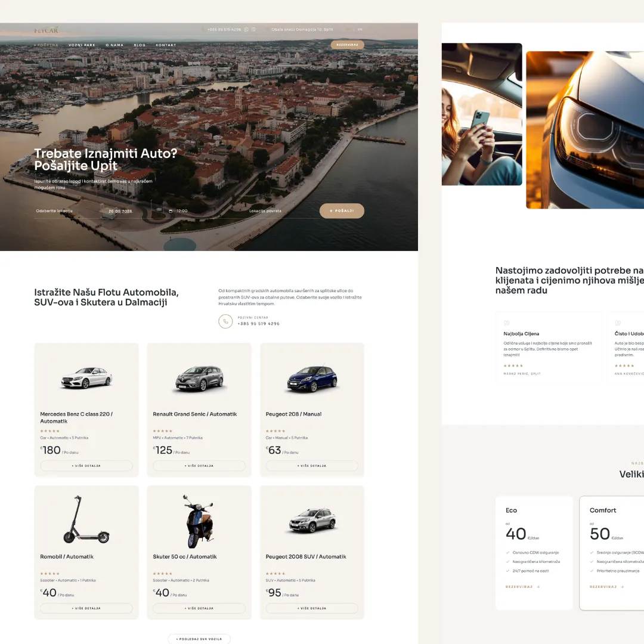This screenshot has width=644, height=644.
Task: Click Više detalja for Mercedes Benz
Action: (x=86, y=466)
